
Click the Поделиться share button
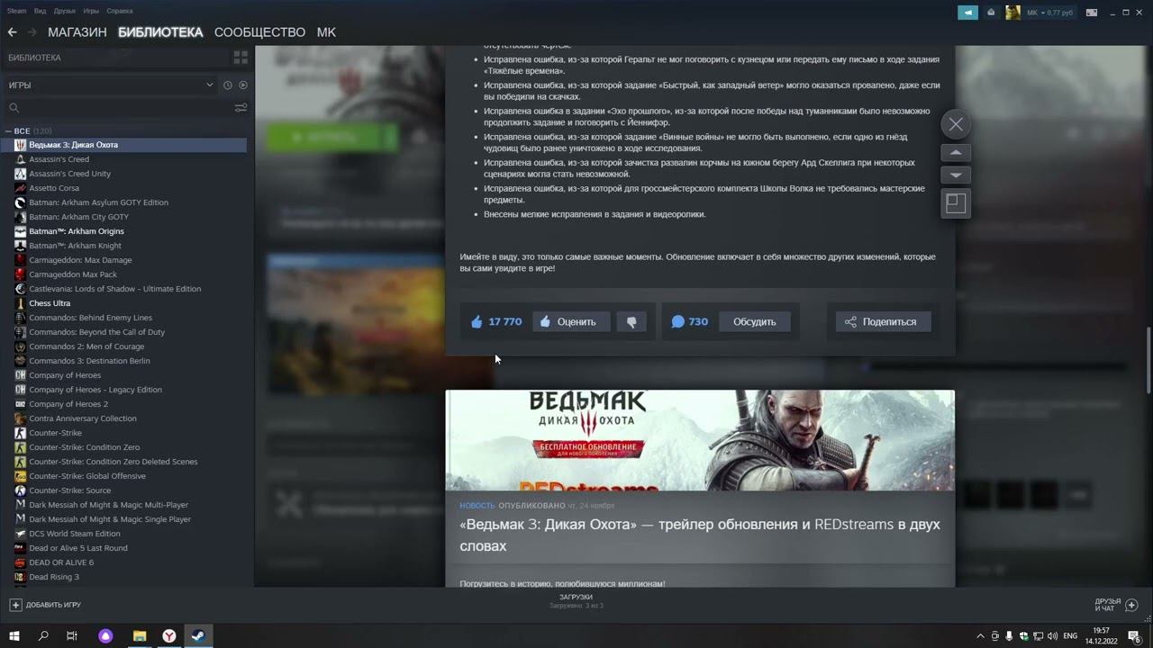883,321
